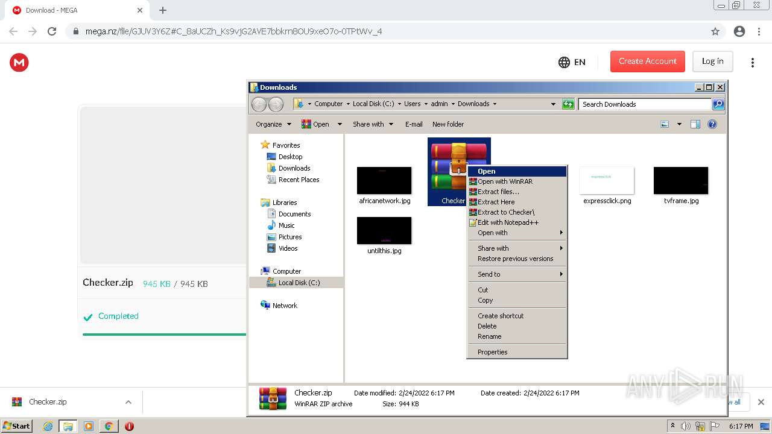The height and width of the screenshot is (434, 772).
Task: Expand the Open button dropdown arrow
Action: 340,124
